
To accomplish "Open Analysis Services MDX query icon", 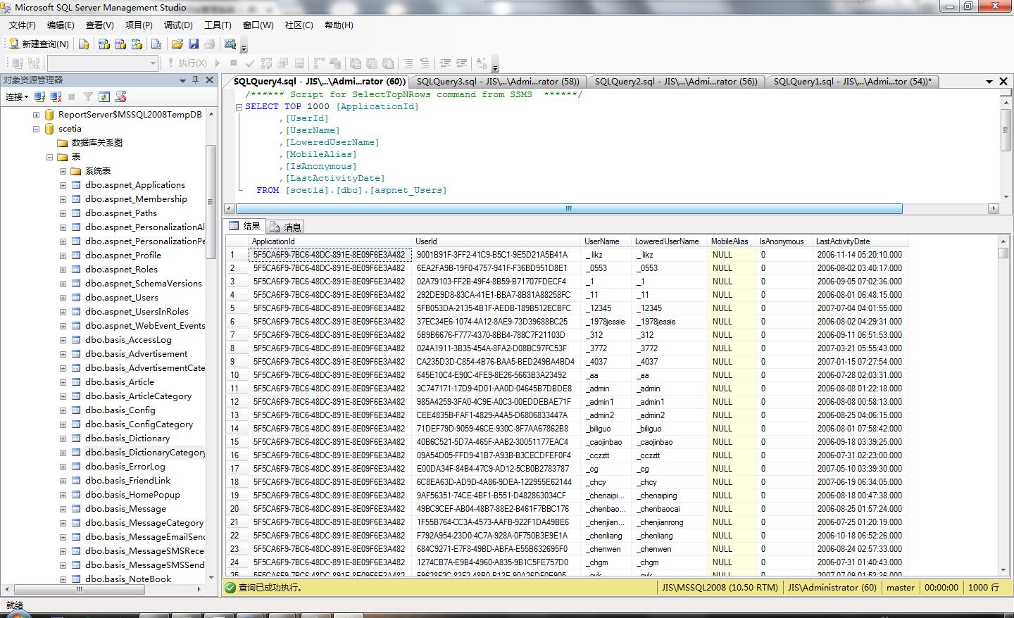I will (104, 44).
